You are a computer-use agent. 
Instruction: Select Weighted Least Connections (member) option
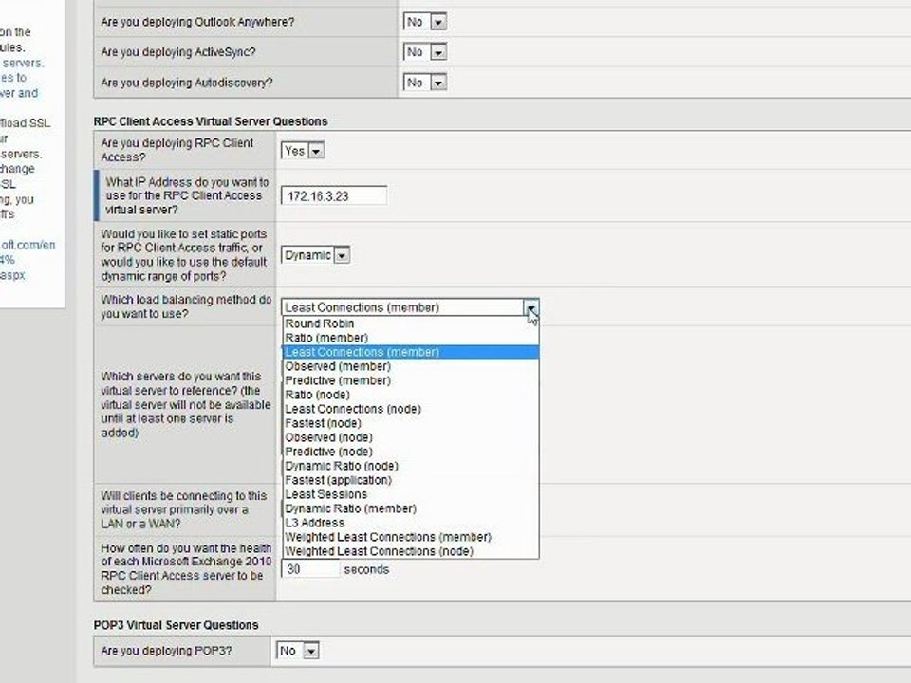click(411, 537)
